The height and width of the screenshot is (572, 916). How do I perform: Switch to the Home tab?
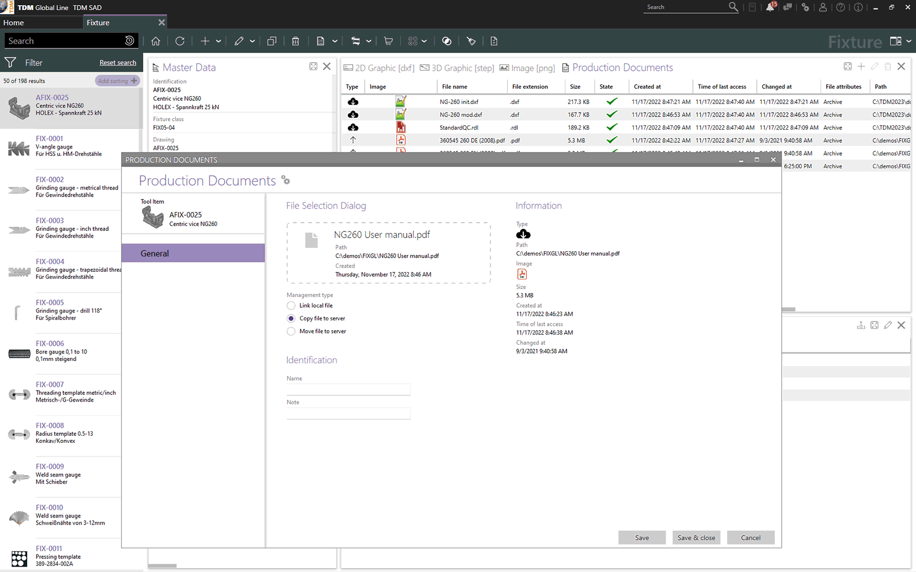click(14, 22)
